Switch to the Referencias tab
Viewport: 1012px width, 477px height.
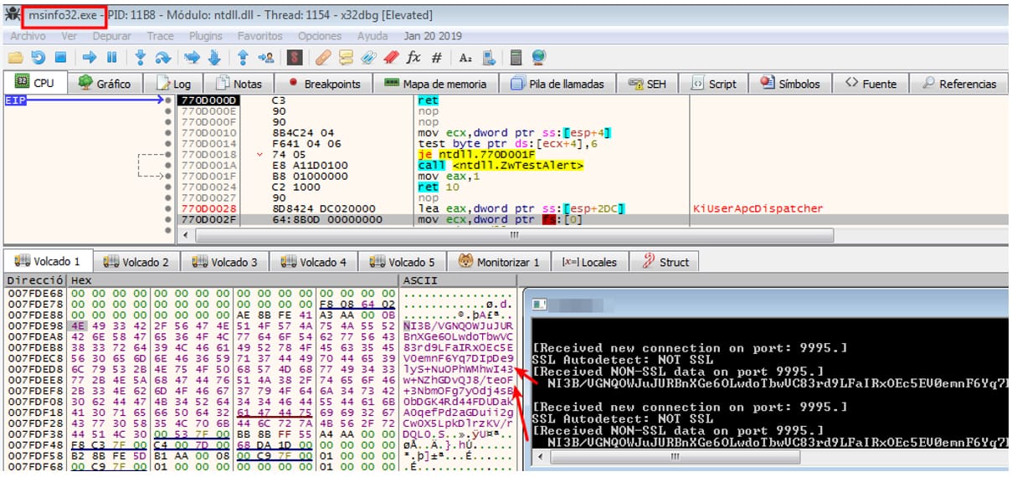[x=959, y=84]
